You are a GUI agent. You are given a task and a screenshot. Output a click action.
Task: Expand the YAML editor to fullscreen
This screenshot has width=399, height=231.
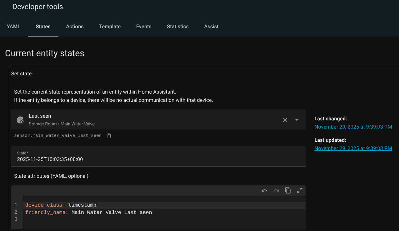[x=300, y=191]
